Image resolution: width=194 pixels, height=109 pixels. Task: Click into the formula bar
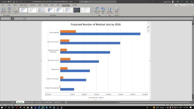tap(109, 18)
